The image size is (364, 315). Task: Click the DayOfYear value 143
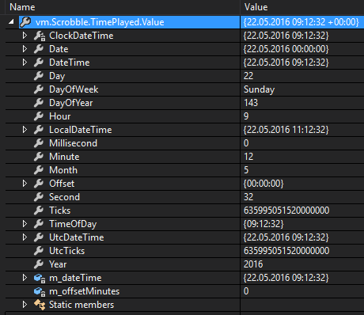point(251,103)
